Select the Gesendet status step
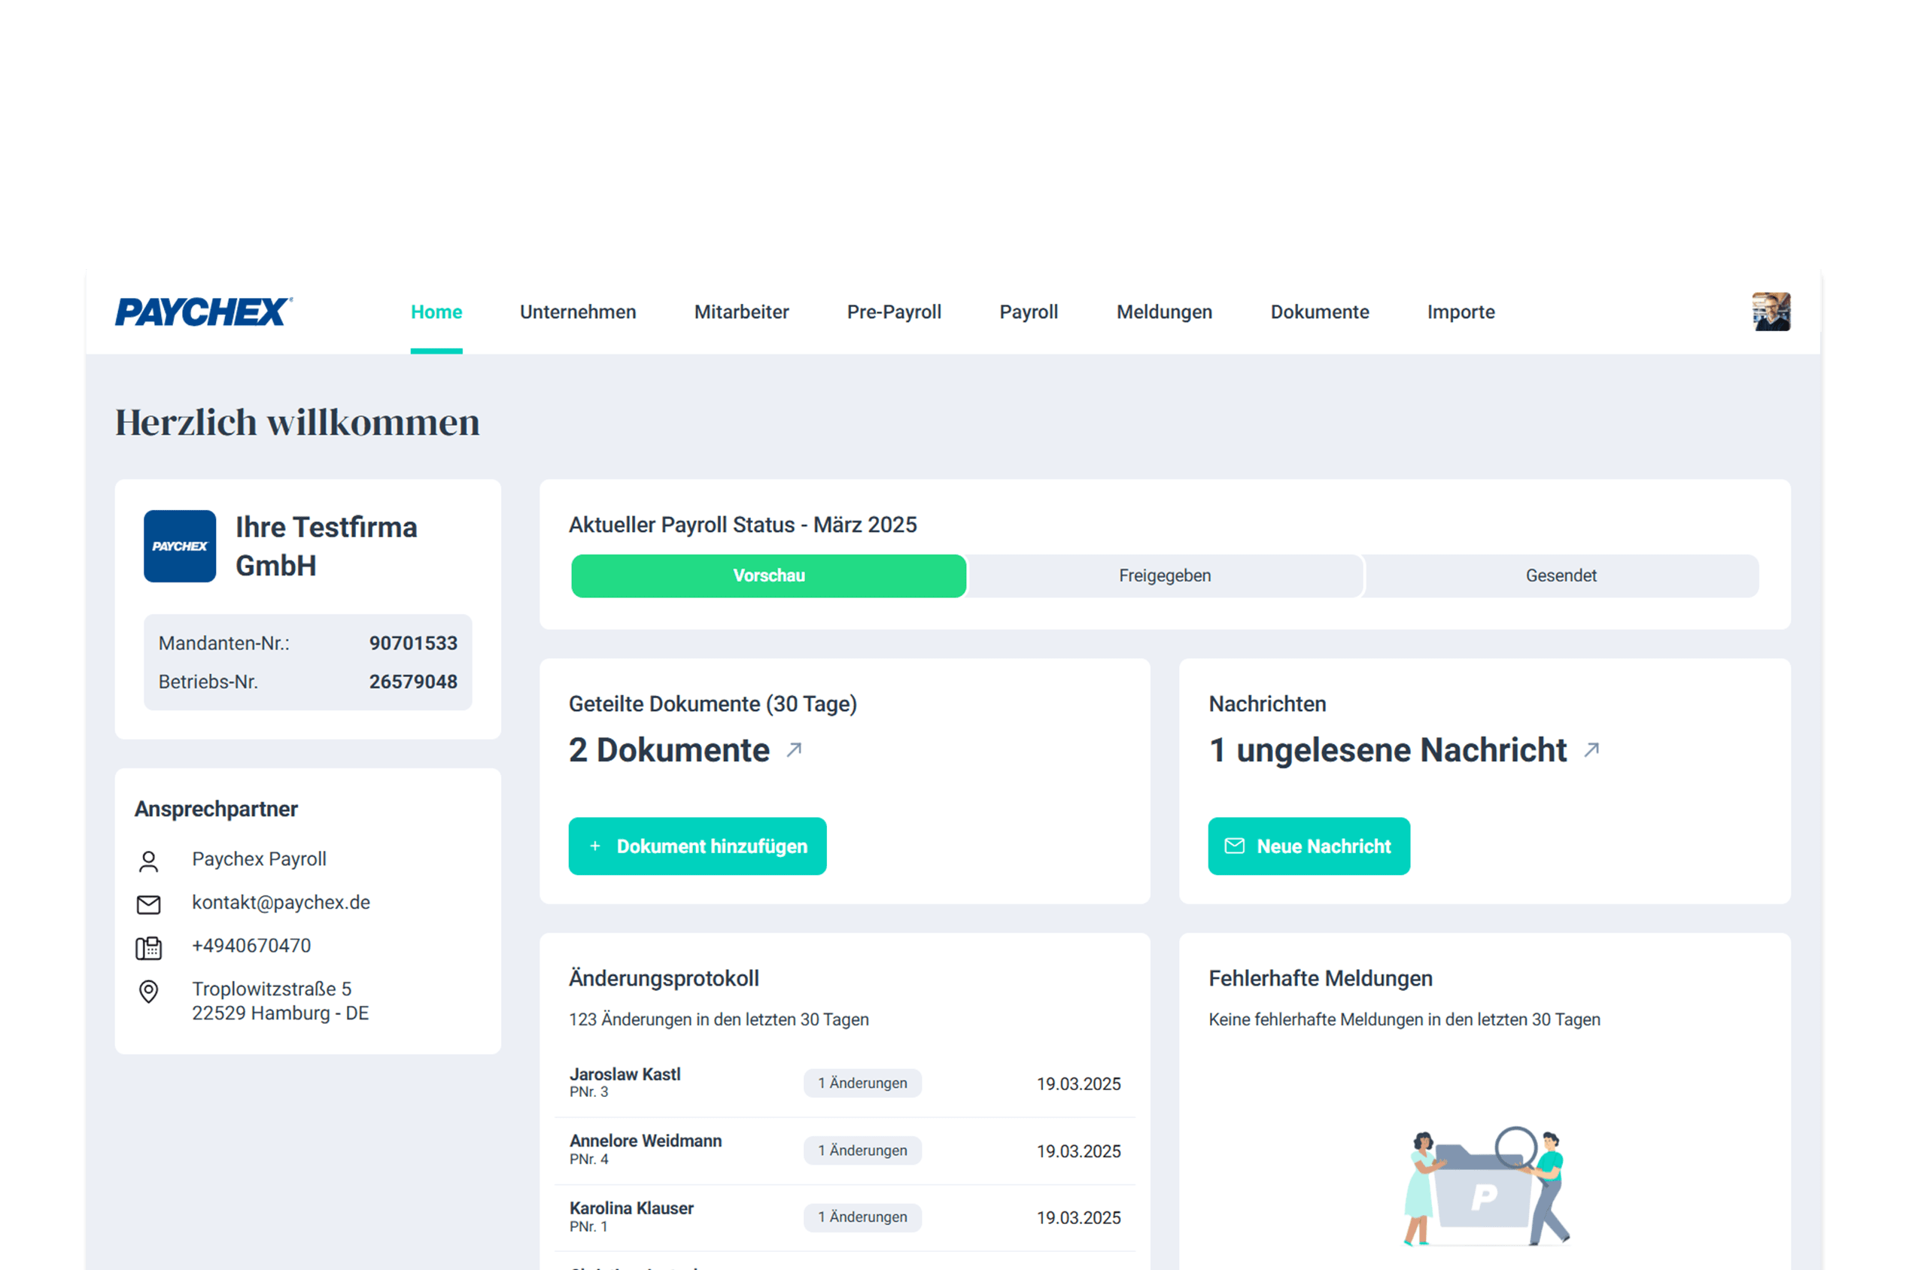 tap(1560, 576)
